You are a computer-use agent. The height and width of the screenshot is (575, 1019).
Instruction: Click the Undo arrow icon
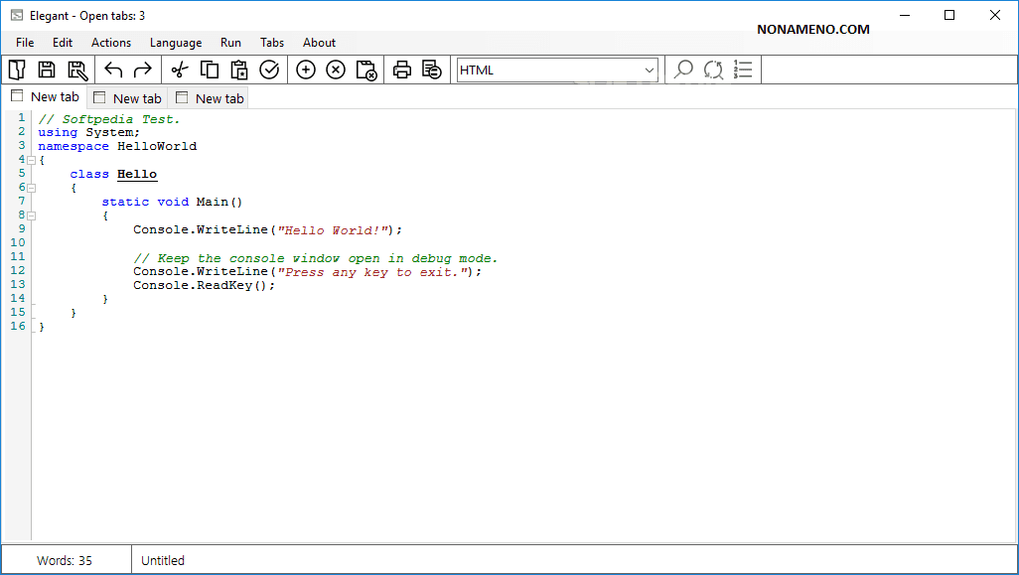113,70
